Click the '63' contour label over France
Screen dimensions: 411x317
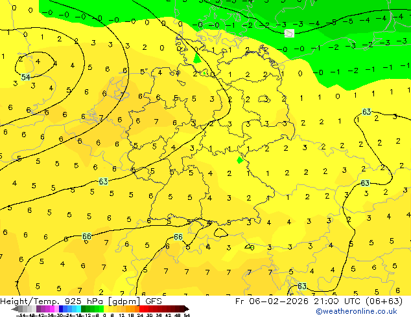click(x=103, y=181)
